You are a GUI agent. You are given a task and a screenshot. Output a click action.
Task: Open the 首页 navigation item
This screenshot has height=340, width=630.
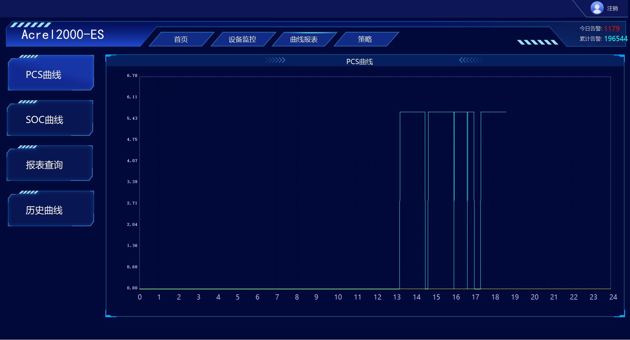click(181, 39)
